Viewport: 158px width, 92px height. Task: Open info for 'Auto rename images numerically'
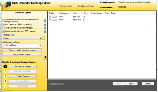[45, 28]
